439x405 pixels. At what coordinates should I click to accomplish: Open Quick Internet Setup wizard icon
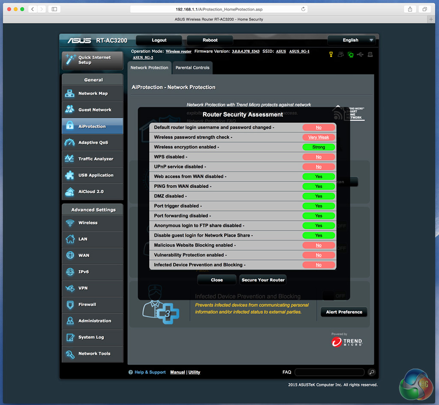pyautogui.click(x=70, y=59)
